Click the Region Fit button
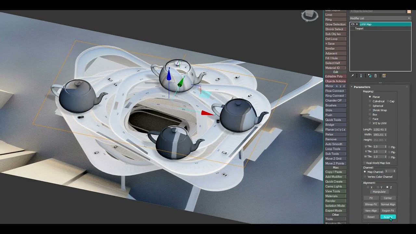The image size is (416, 234). [x=388, y=211]
